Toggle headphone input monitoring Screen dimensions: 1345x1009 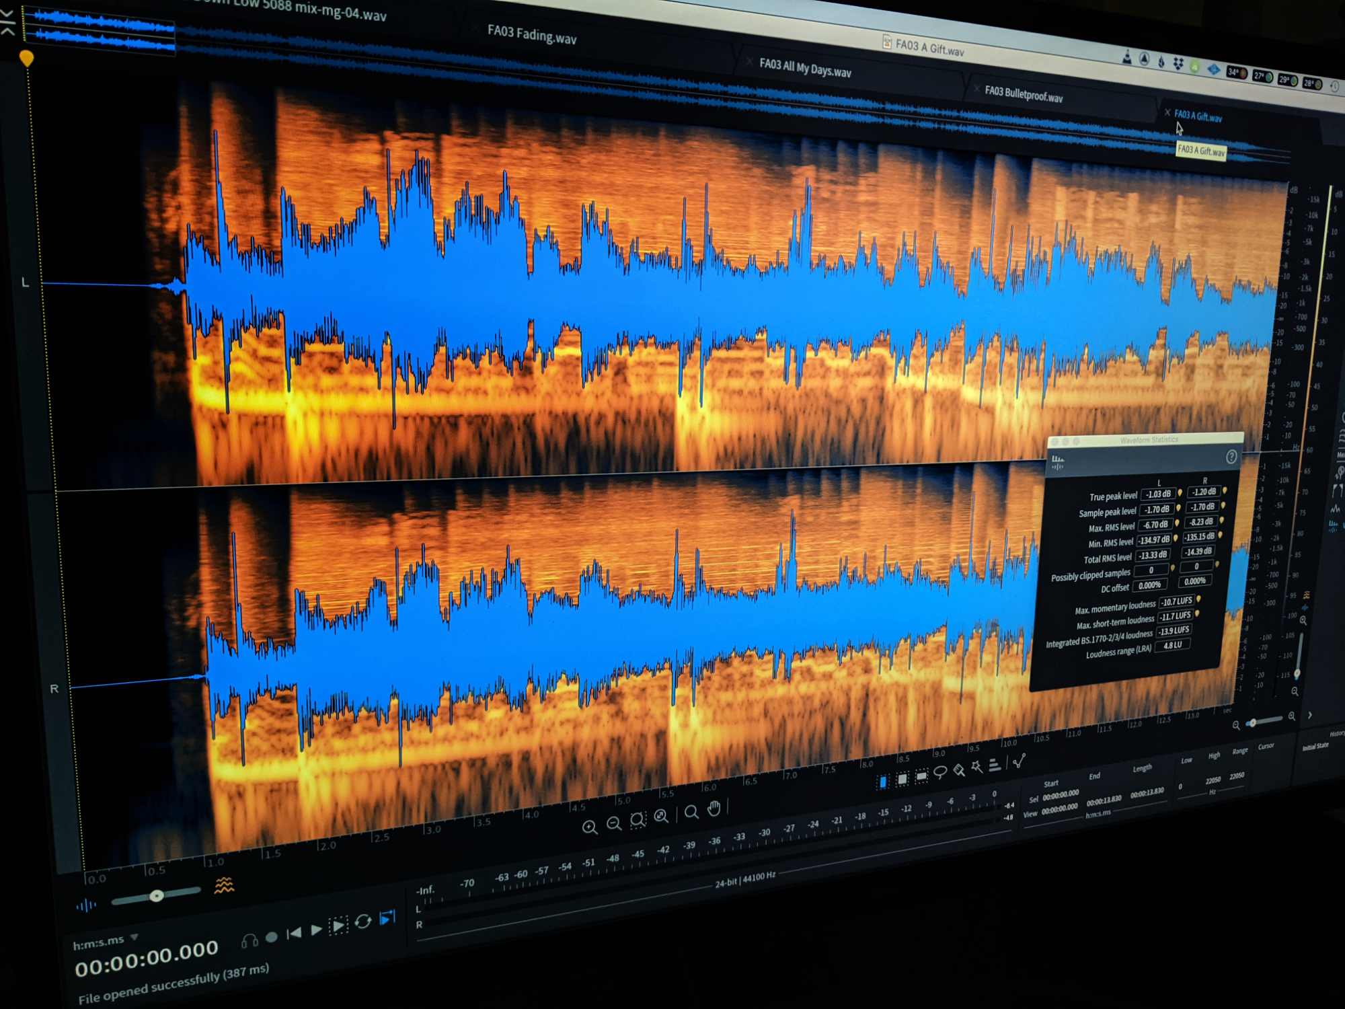click(x=249, y=940)
